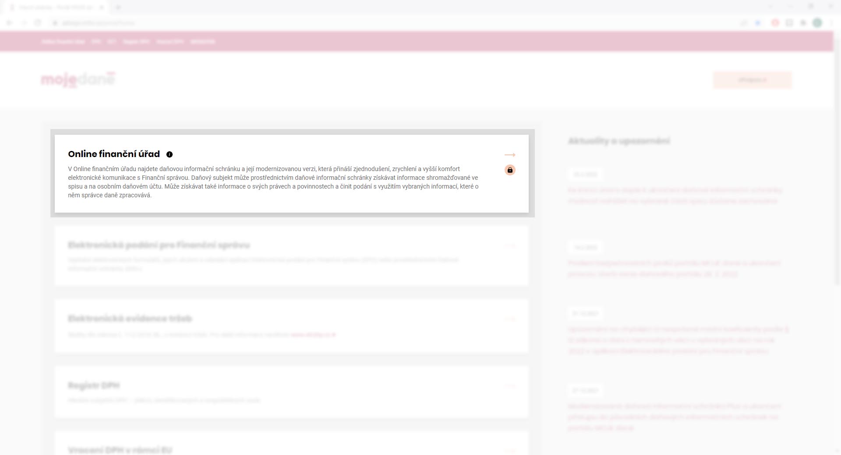Click the description paragraph starting 'V Online finančním úřadu'
This screenshot has height=455, width=841.
[273, 182]
